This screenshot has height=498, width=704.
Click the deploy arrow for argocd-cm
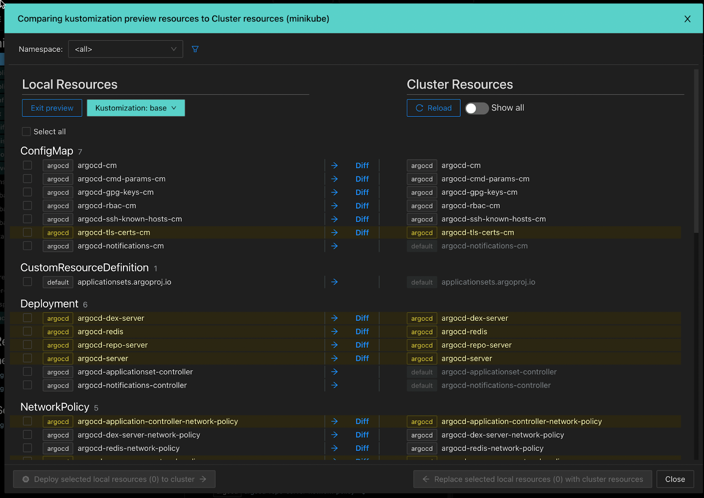pyautogui.click(x=334, y=166)
